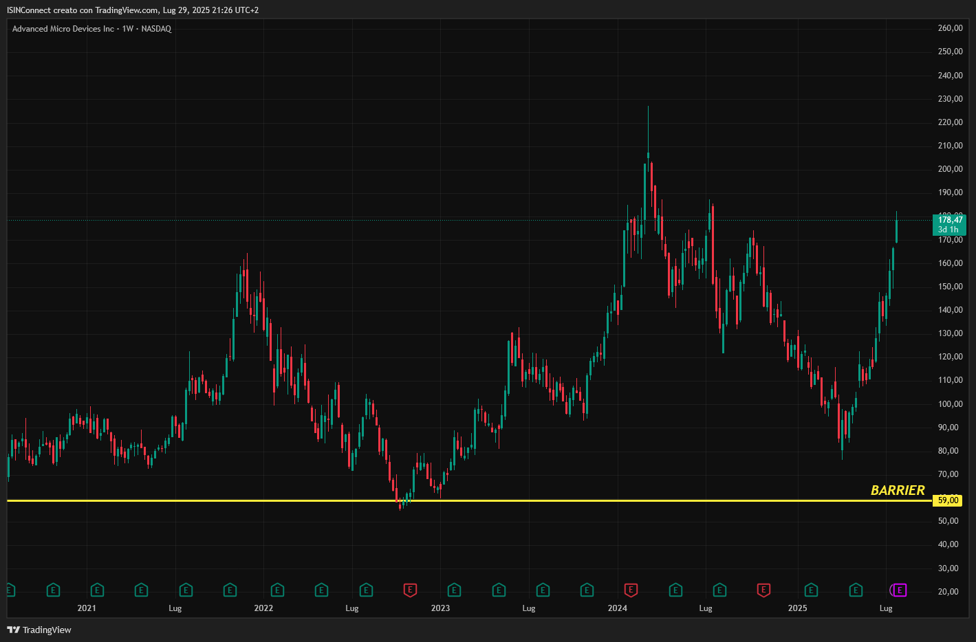Image resolution: width=976 pixels, height=642 pixels.
Task: Open green earnings marker just after 2025 label
Action: [x=811, y=590]
